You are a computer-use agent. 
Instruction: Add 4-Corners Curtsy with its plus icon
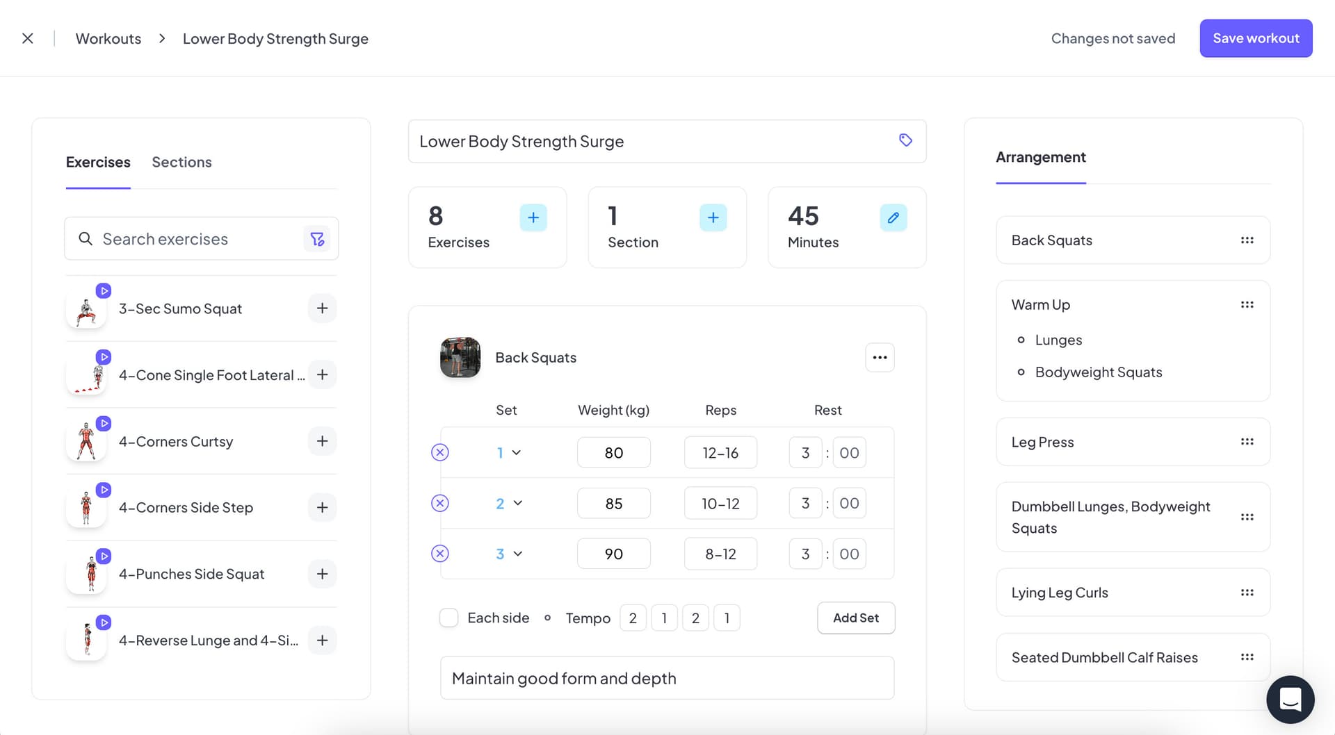click(x=322, y=440)
